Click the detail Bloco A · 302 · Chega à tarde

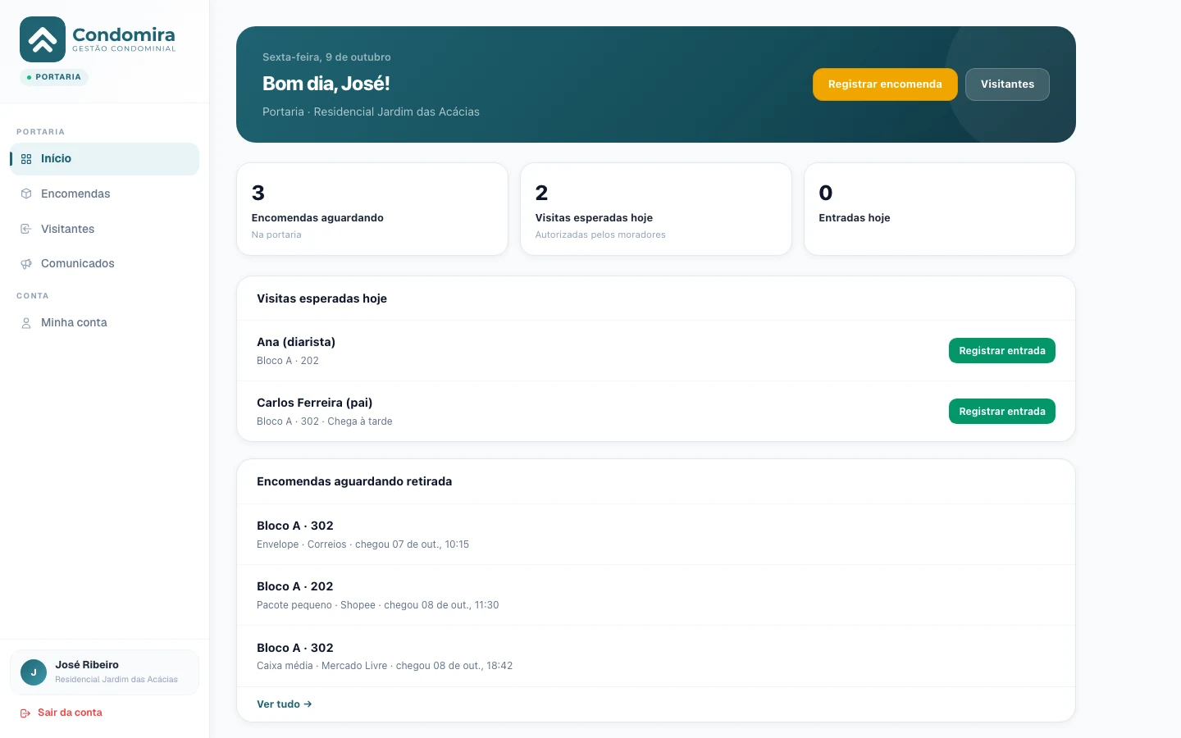tap(325, 421)
